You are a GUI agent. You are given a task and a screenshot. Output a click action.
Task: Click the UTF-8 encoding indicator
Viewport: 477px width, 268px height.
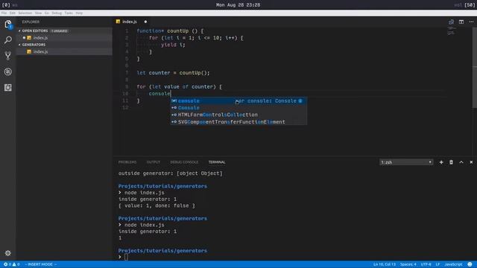pyautogui.click(x=426, y=264)
